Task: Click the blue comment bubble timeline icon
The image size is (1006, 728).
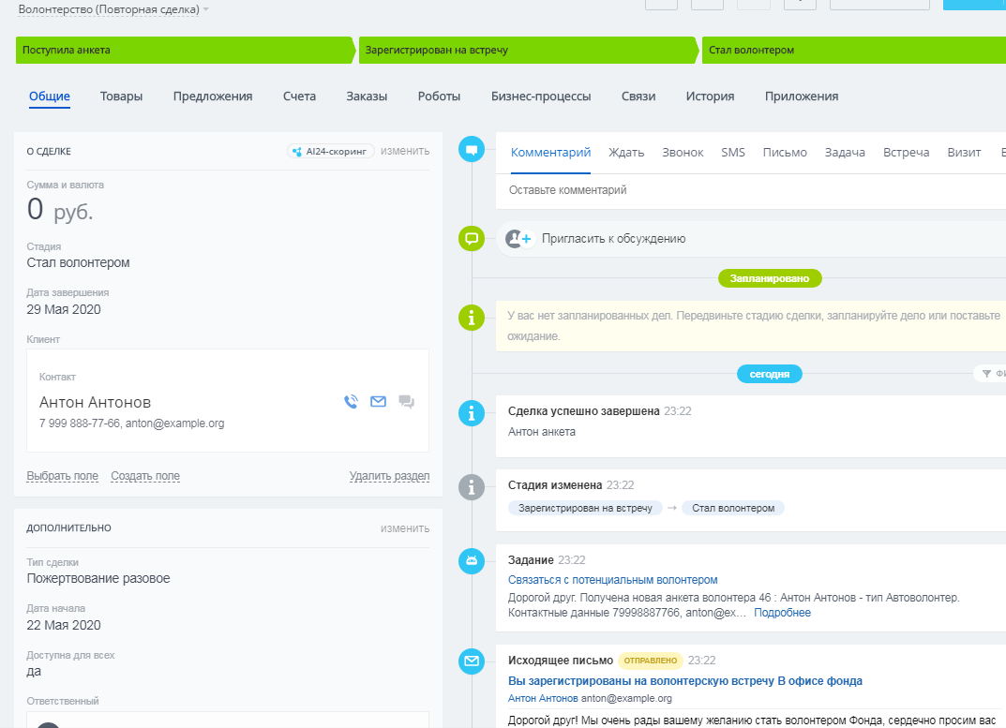Action: point(472,149)
